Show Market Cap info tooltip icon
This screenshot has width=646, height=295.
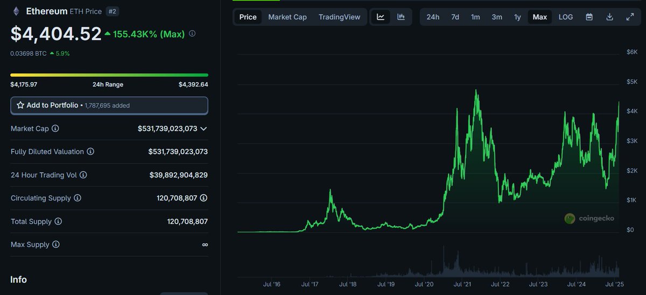pyautogui.click(x=55, y=128)
